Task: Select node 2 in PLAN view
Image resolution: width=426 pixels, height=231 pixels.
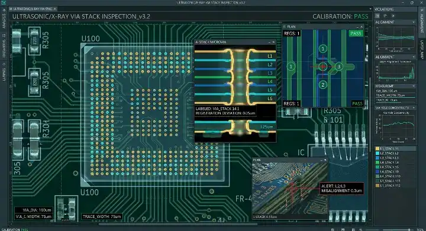Action: (323, 85)
